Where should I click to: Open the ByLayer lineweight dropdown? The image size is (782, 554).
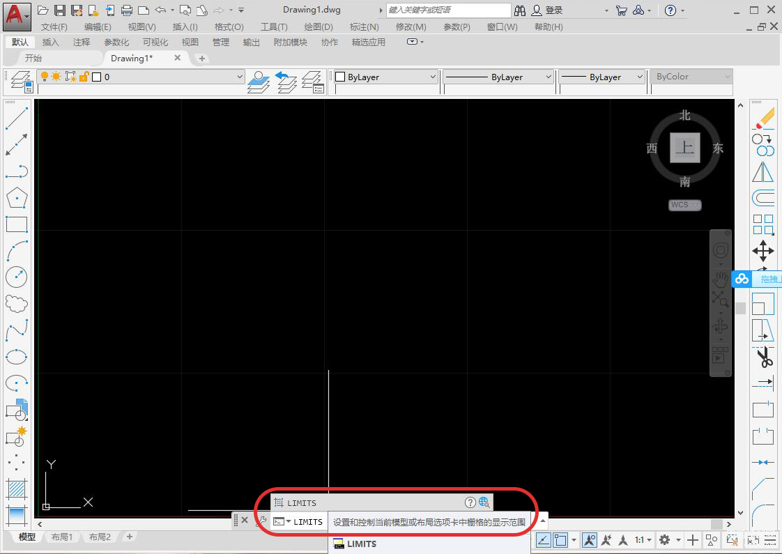point(640,77)
